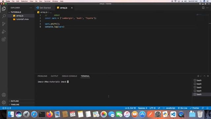Toggle panel layout icon in title bar
The width and height of the screenshot is (211, 119).
[203, 4]
